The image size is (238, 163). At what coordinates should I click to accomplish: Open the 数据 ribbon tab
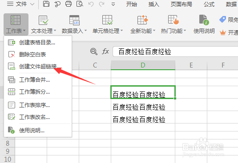click(x=231, y=4)
